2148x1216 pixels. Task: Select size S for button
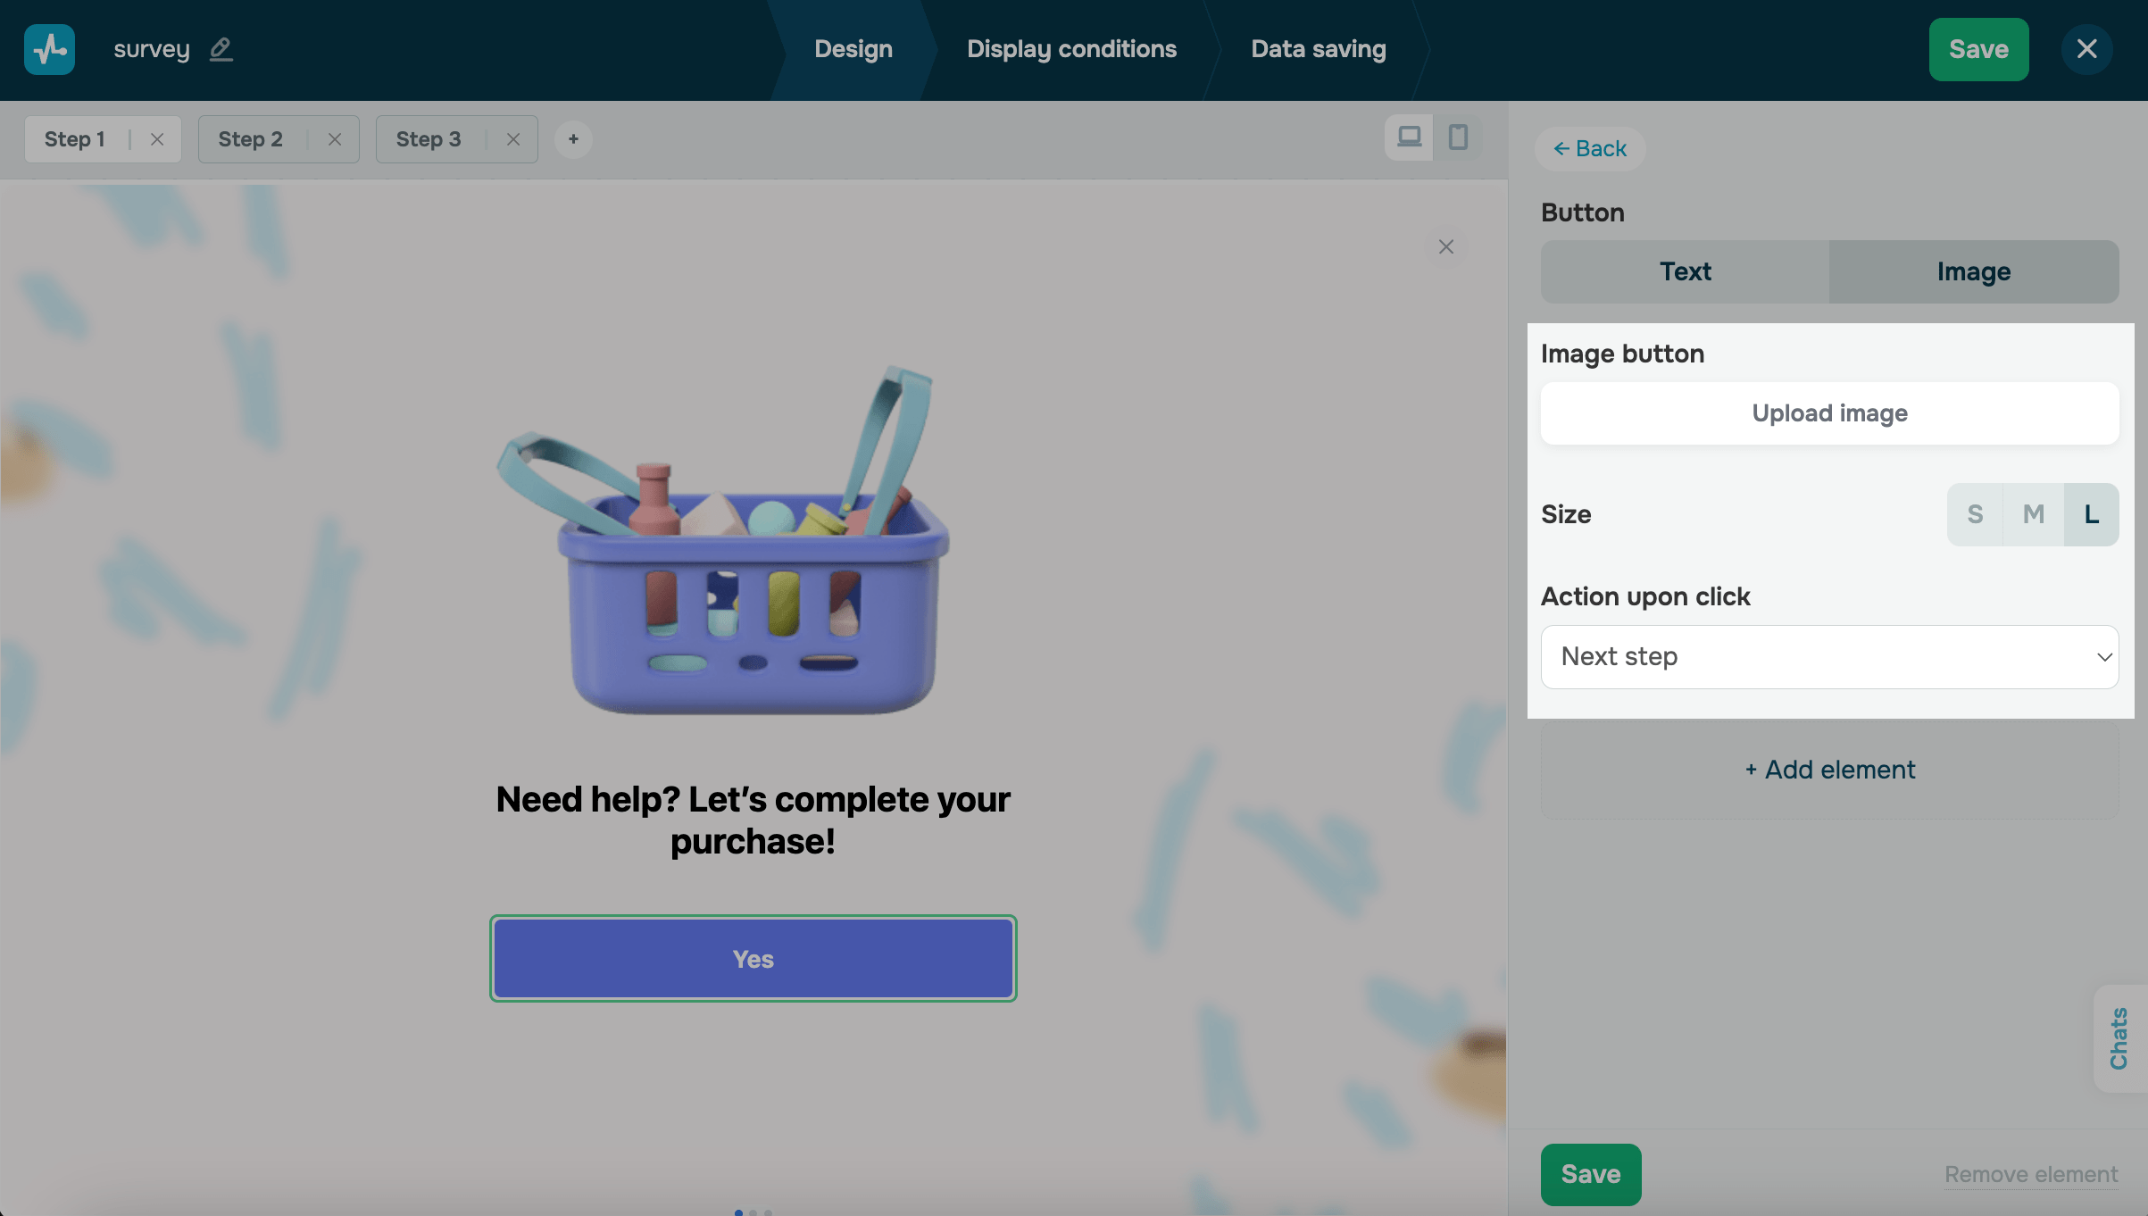click(x=1975, y=514)
